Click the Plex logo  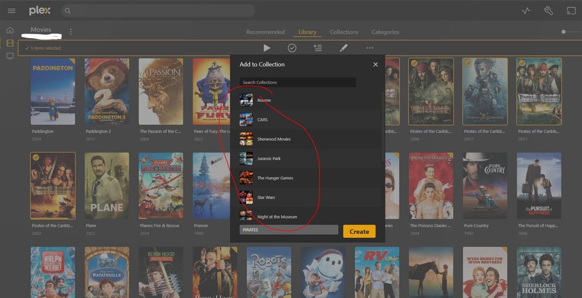click(x=39, y=11)
